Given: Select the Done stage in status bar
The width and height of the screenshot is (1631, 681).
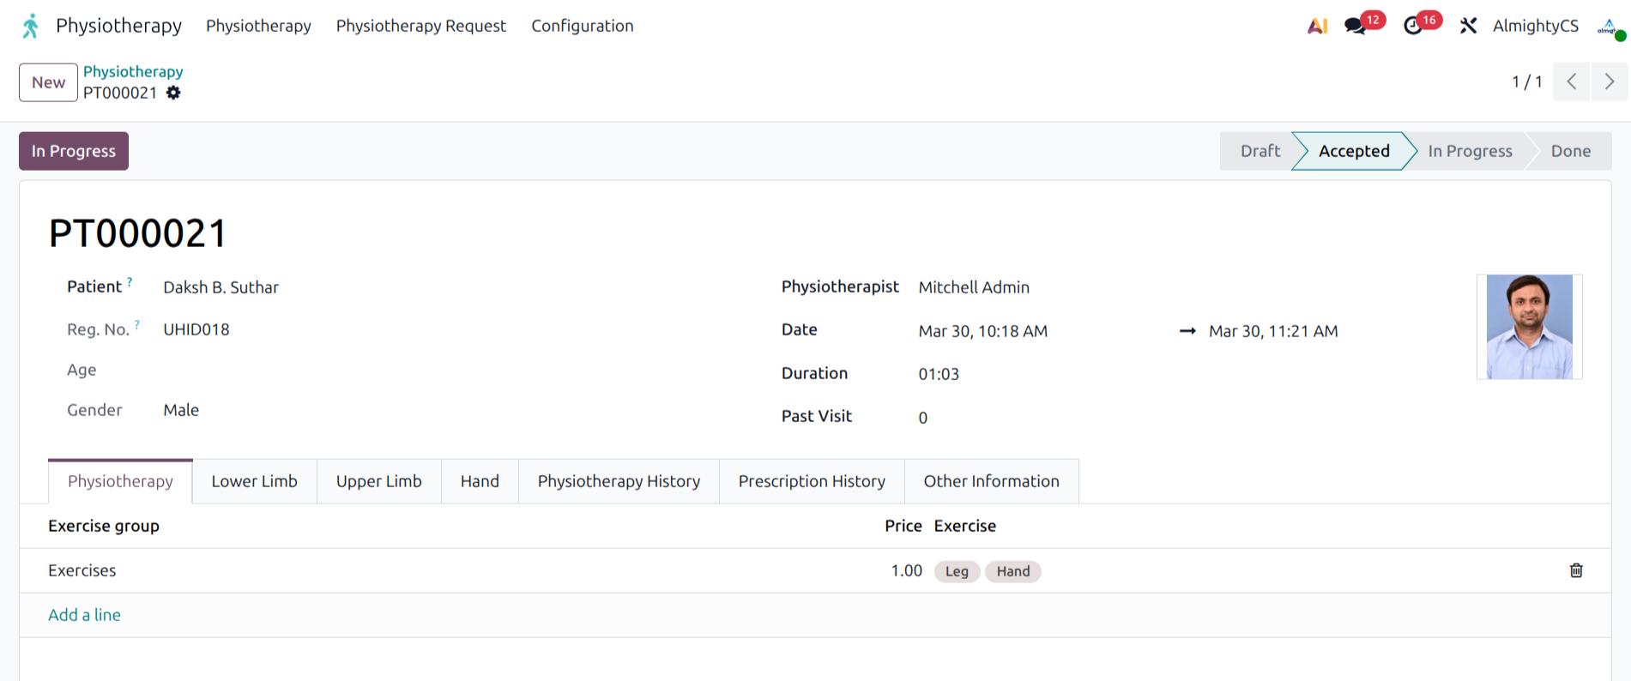Looking at the screenshot, I should [x=1570, y=151].
